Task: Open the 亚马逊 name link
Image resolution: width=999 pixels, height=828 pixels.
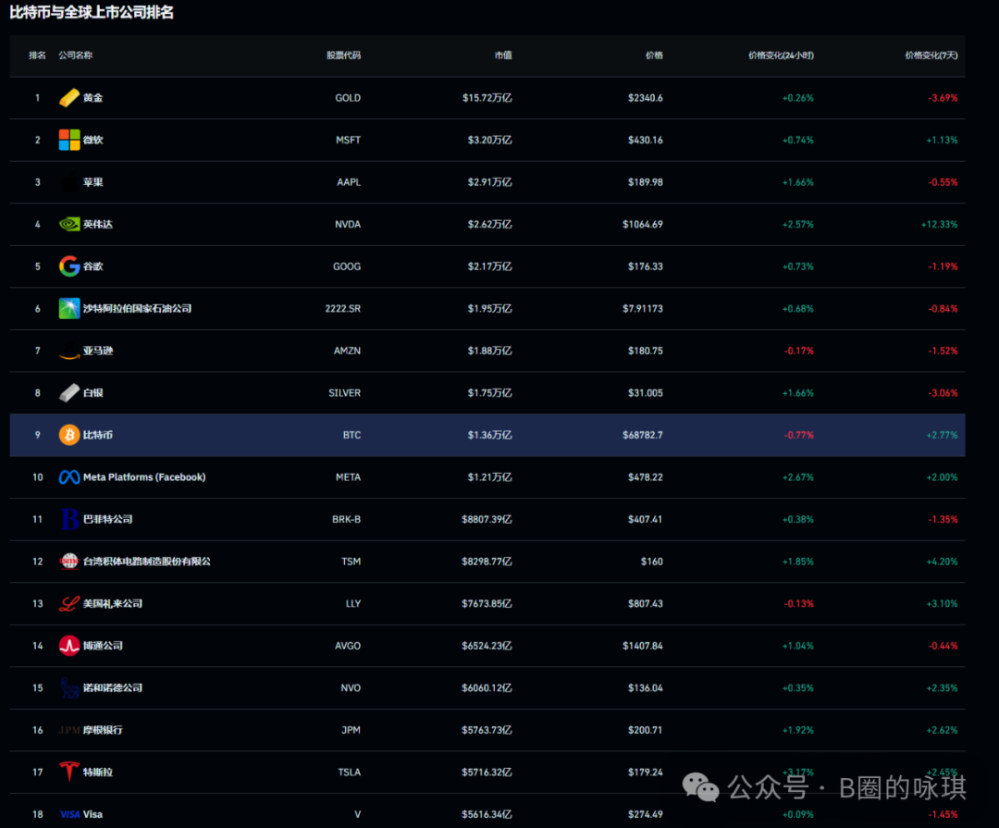Action: (97, 351)
